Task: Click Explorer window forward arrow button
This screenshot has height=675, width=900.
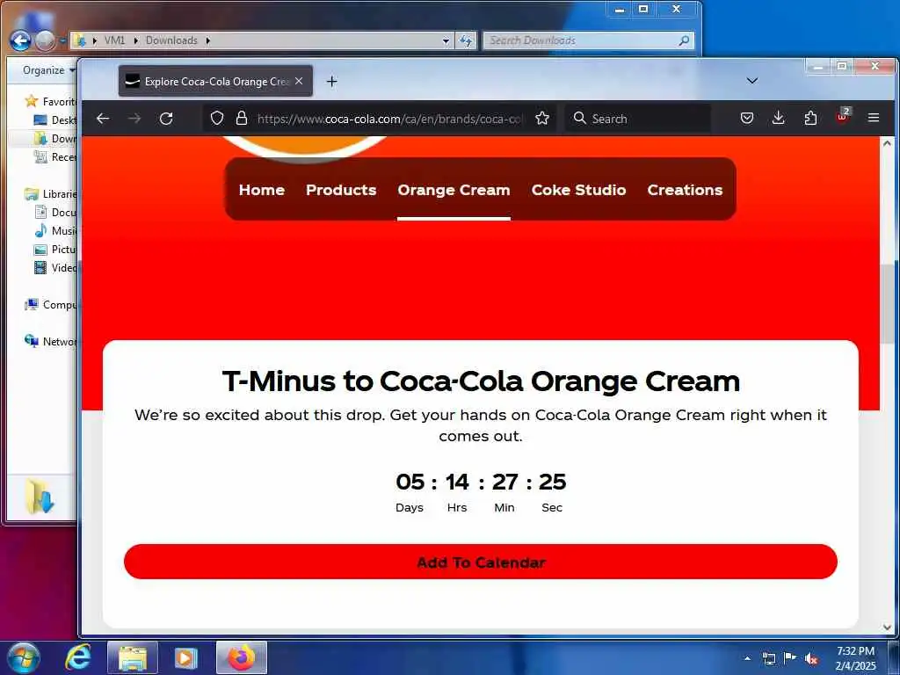Action: (x=45, y=40)
